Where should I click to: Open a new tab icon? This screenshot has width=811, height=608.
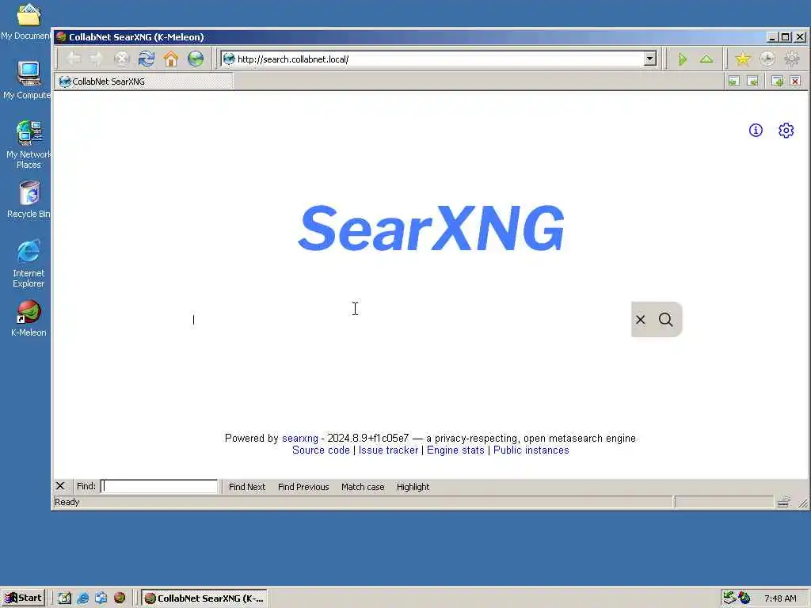pos(777,82)
